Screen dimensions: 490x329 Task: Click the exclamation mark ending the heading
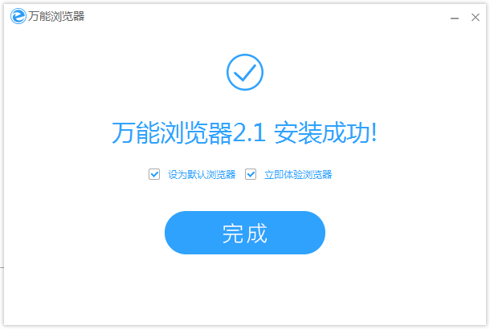point(374,133)
